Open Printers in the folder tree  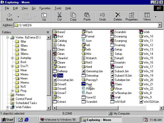pyautogui.click(x=18, y=95)
